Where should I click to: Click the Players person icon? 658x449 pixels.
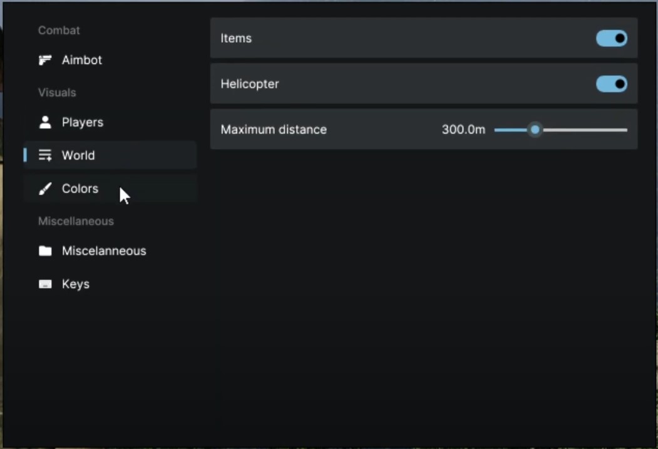[45, 122]
